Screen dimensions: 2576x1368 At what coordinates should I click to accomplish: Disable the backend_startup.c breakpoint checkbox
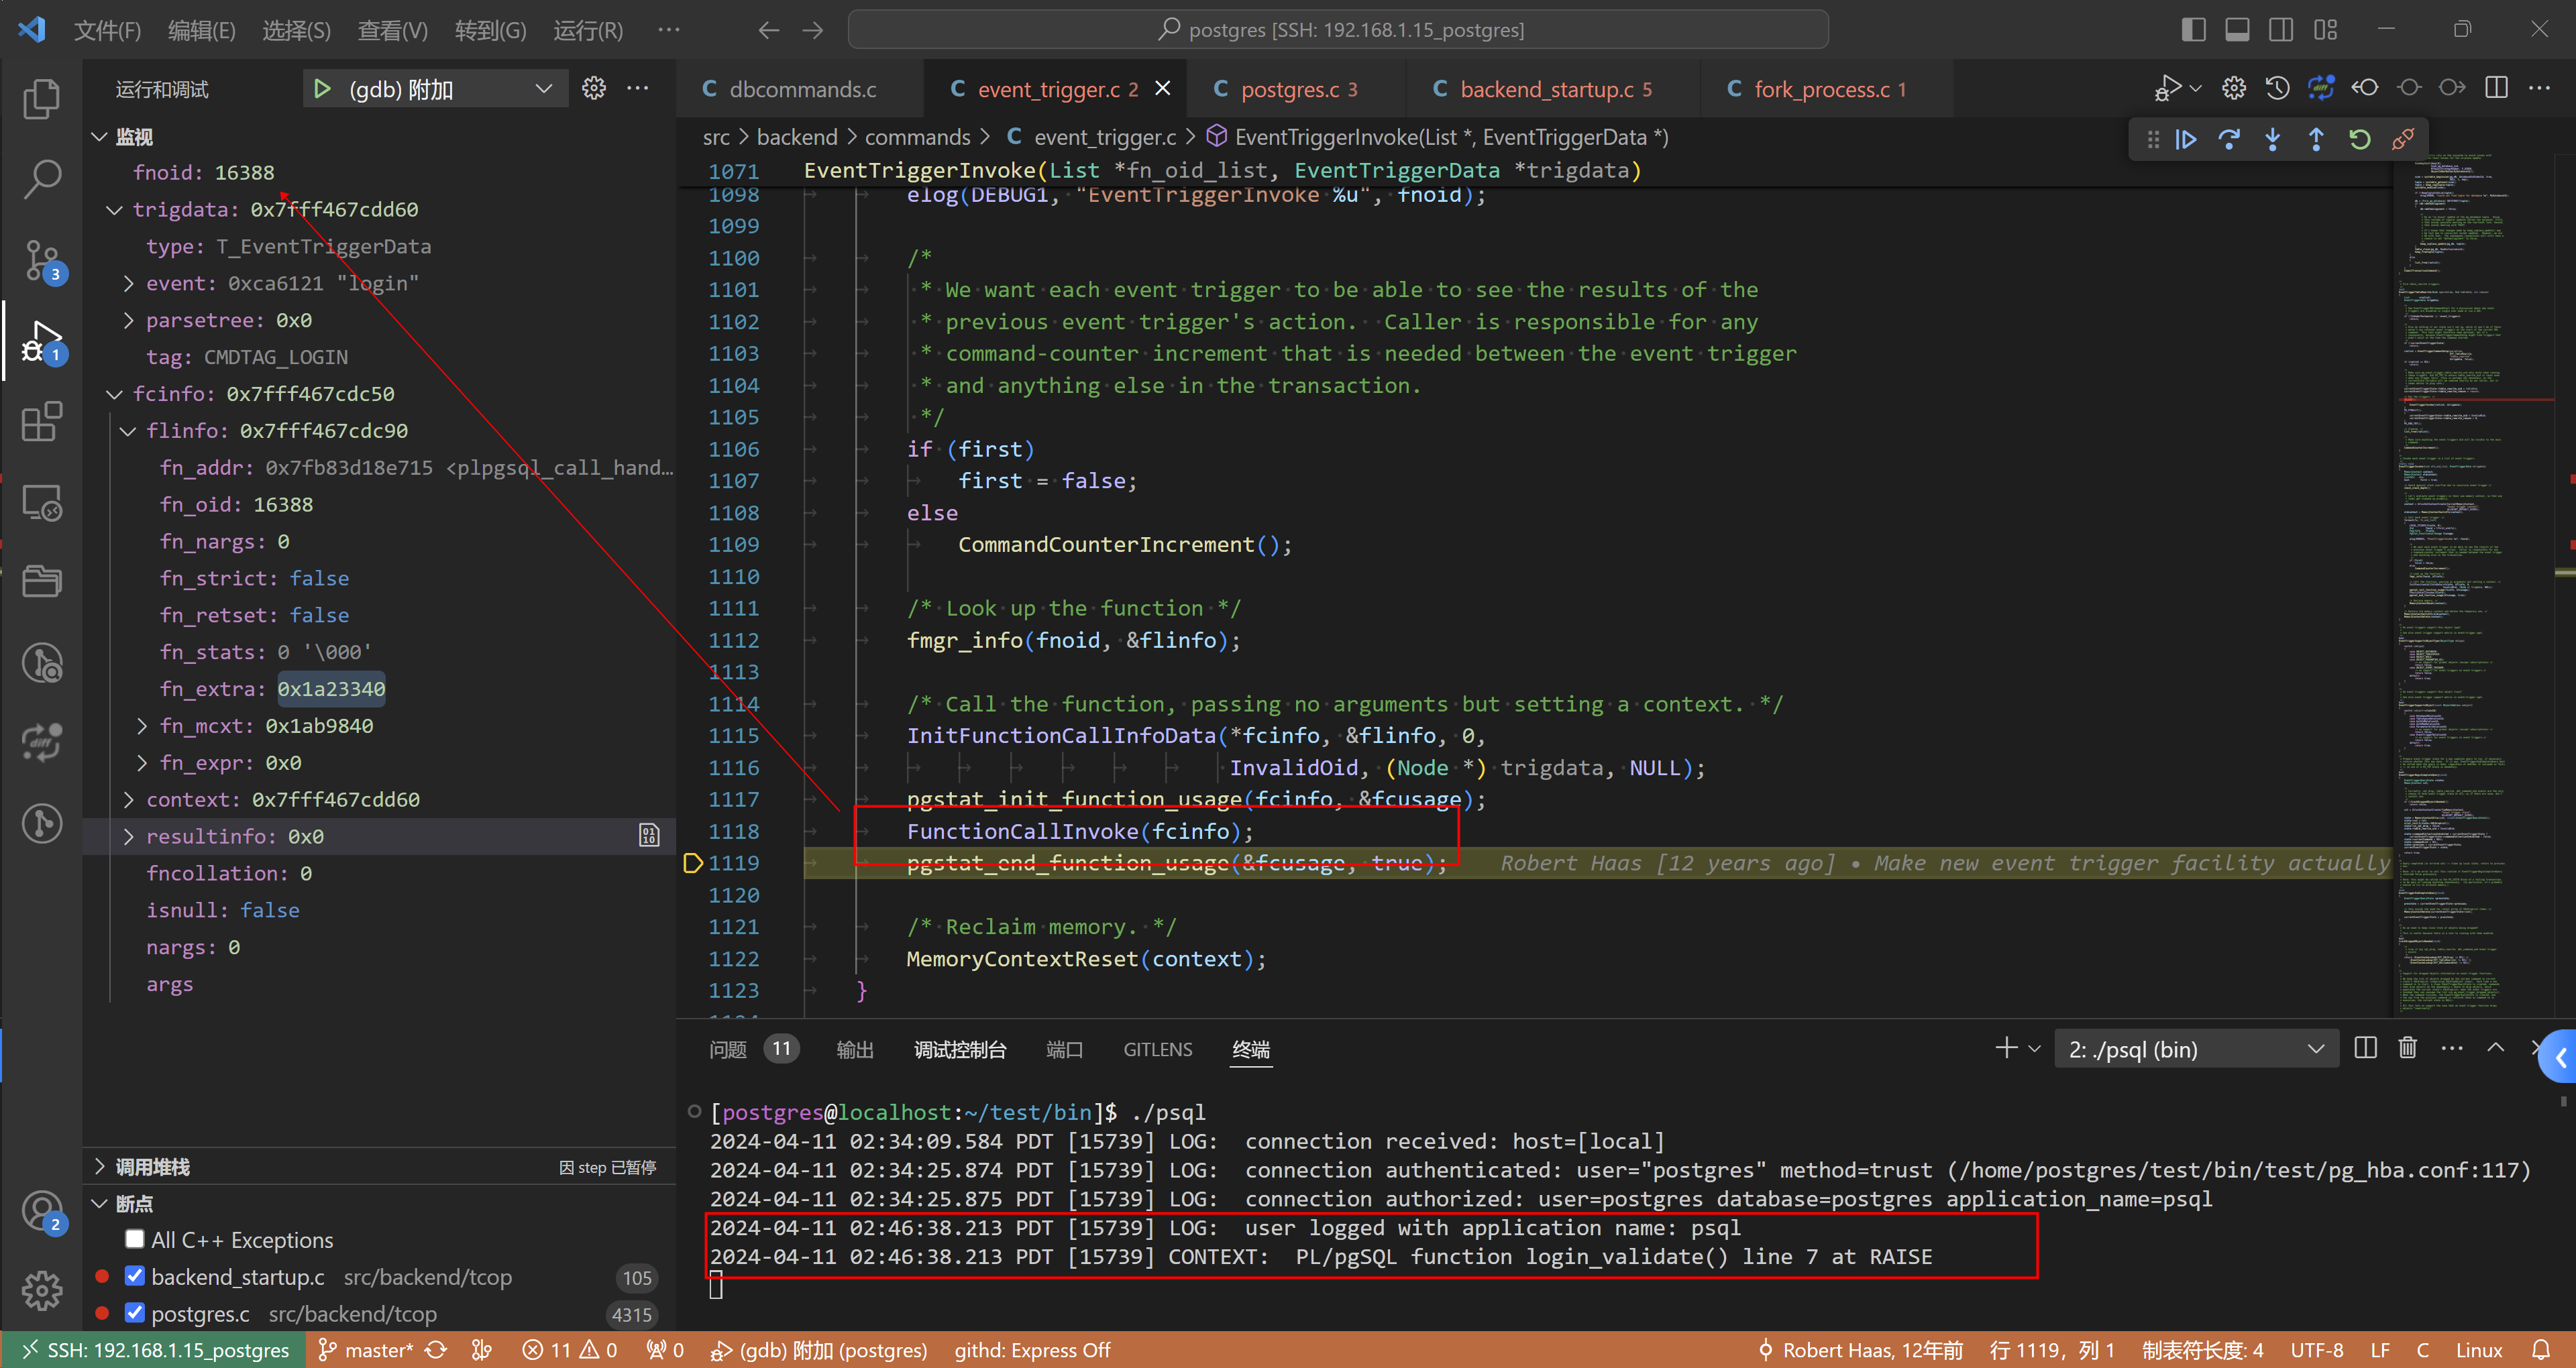135,1276
